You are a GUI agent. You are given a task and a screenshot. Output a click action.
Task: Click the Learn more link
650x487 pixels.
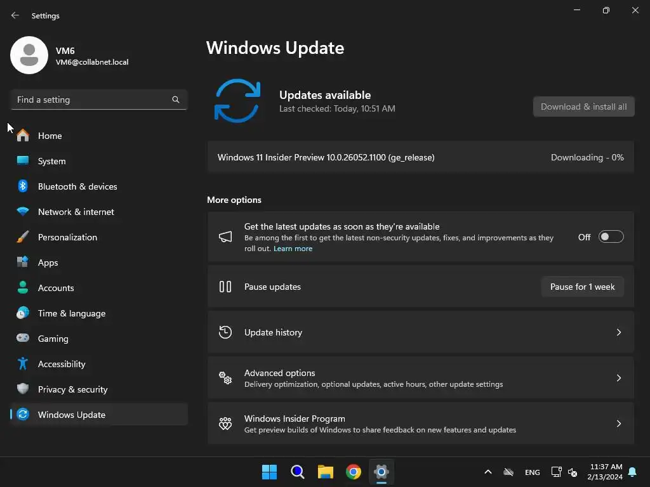click(x=293, y=249)
